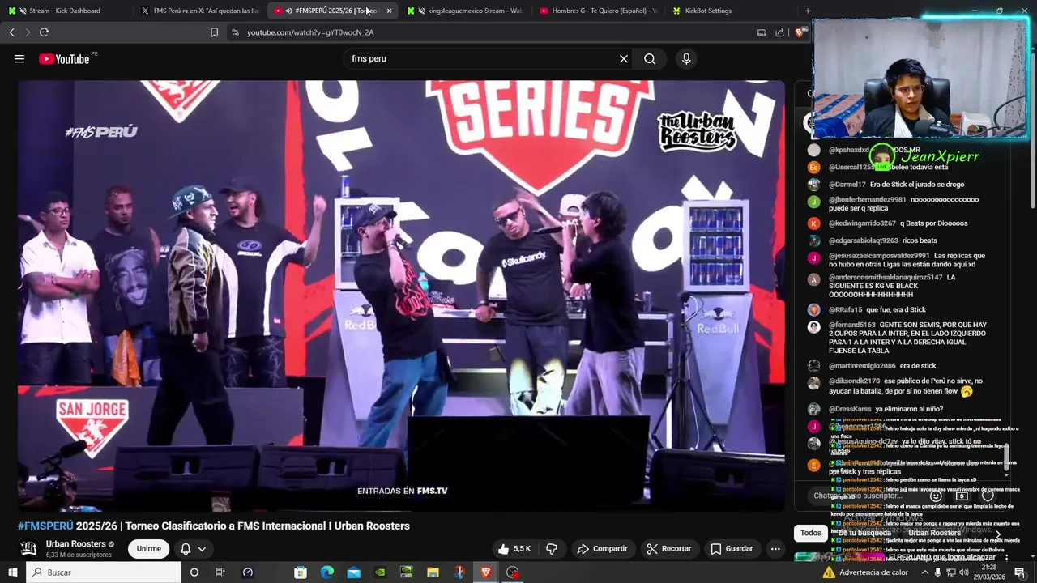
Task: Open the Brave Shields lion icon
Action: pyautogui.click(x=800, y=32)
